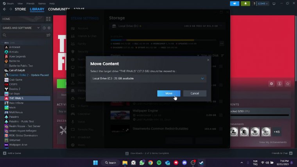Close the Move Content dialog
This screenshot has height=167, width=297.
[208, 60]
